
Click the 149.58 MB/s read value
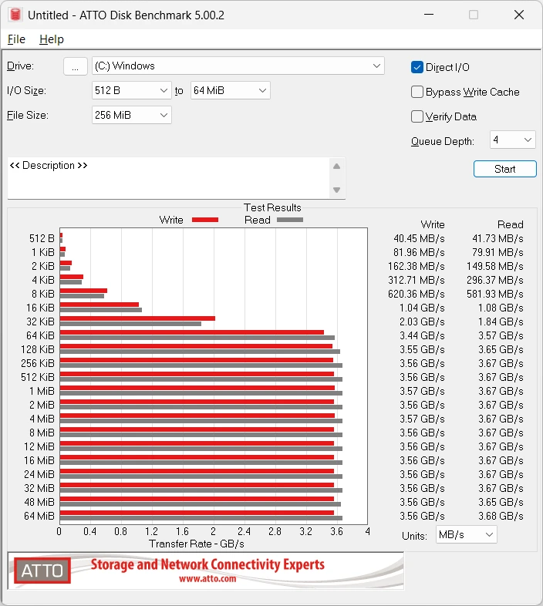(x=494, y=266)
